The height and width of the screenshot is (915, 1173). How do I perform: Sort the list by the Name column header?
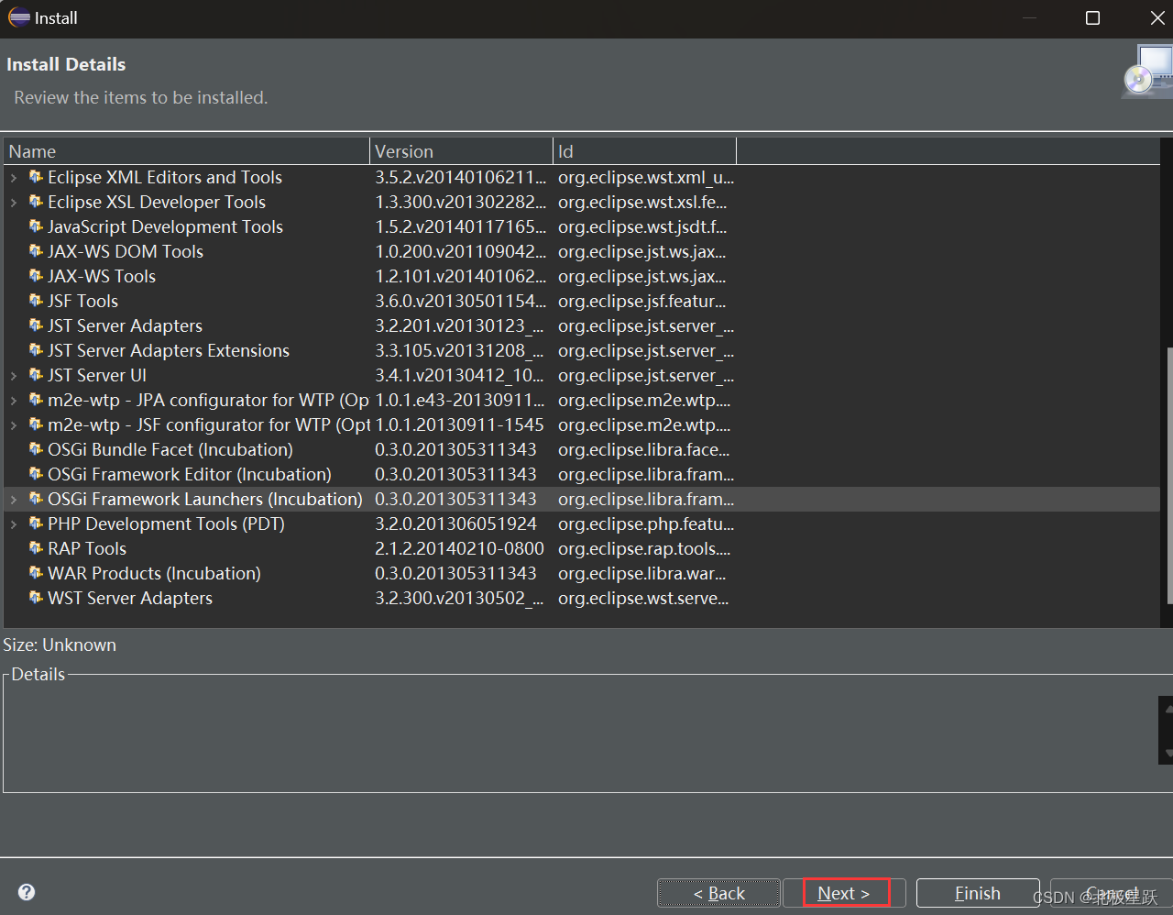pyautogui.click(x=187, y=151)
